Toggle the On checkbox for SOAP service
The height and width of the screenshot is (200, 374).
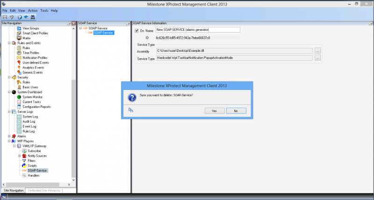(137, 31)
